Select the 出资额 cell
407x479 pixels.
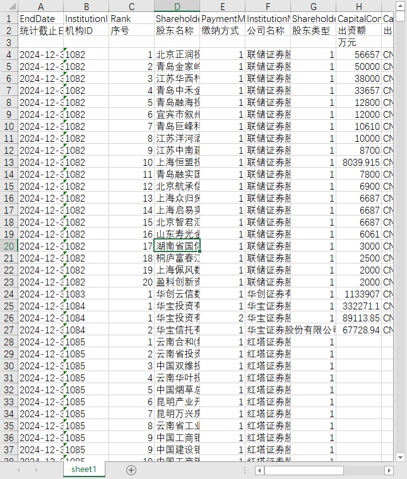(358, 30)
